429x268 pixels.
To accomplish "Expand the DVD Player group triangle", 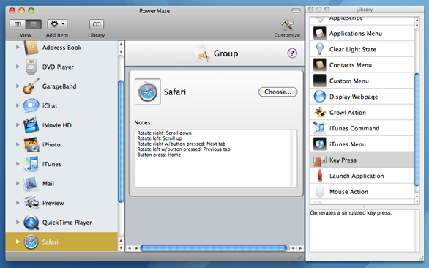I will pyautogui.click(x=18, y=67).
